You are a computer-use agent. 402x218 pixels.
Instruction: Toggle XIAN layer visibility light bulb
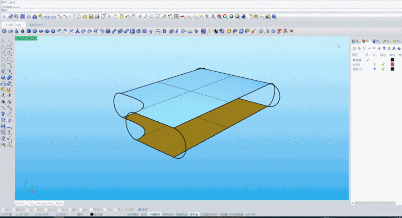pos(374,64)
